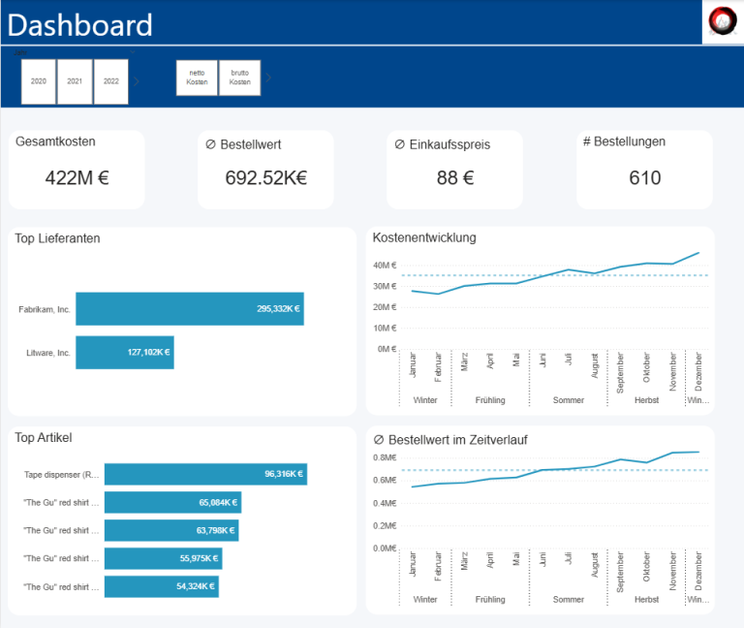Select the 65,084K € article bar
This screenshot has height=628, width=744.
click(172, 502)
